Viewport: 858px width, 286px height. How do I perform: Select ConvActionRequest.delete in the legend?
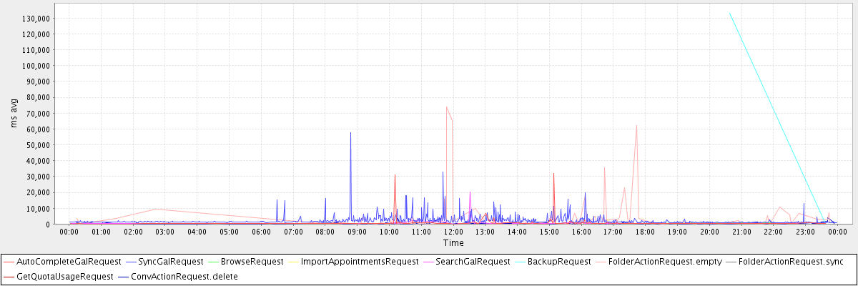tap(184, 276)
